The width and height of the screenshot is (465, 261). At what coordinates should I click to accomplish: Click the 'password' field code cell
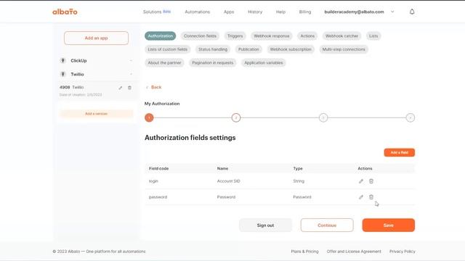(158, 197)
